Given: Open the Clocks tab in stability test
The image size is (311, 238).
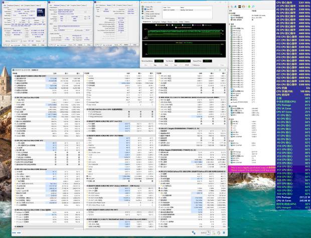Looking at the screenshot, I should 176,22.
